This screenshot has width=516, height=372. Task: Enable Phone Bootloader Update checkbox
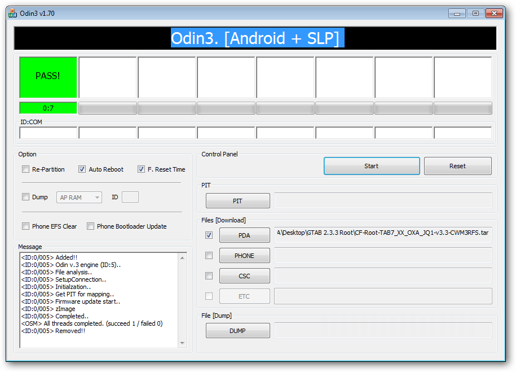pyautogui.click(x=90, y=226)
